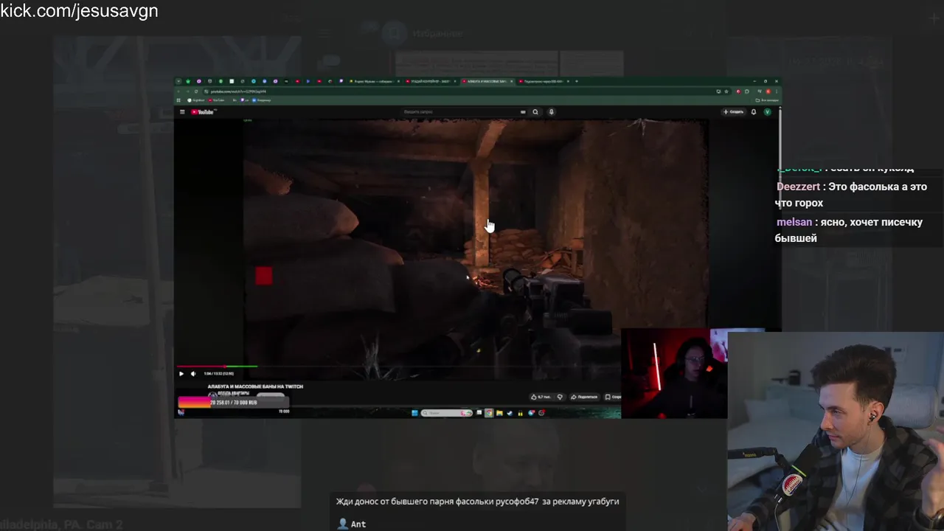Click the donation message from Ant
Image resolution: width=944 pixels, height=531 pixels.
pos(477,502)
